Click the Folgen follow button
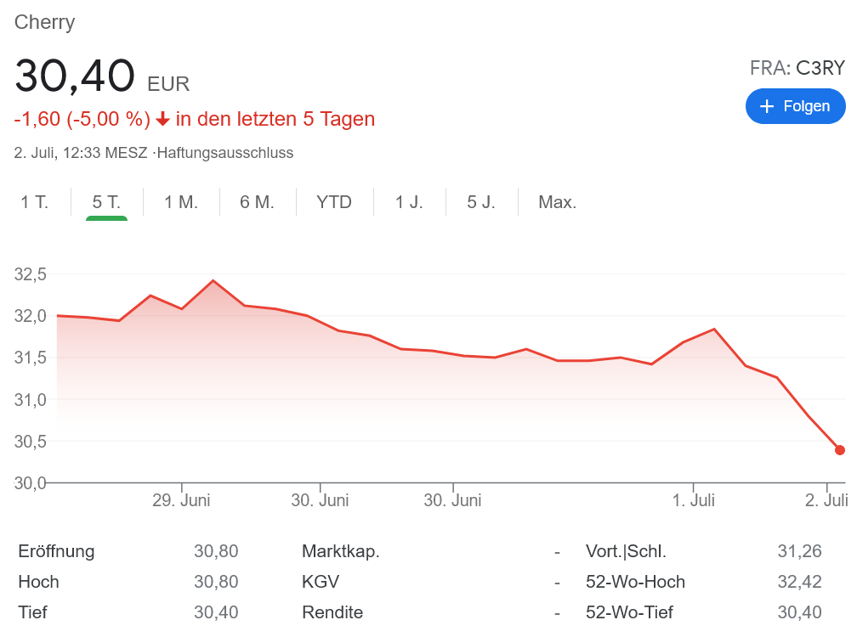 point(795,106)
